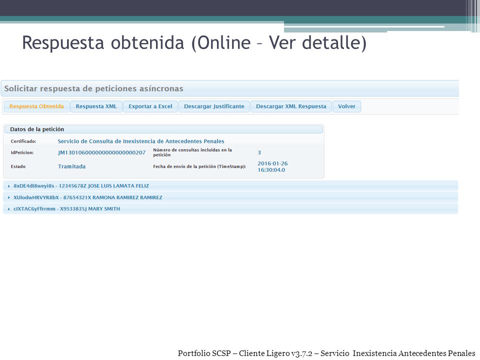Click the slide title Respuesta obtenida

(x=194, y=42)
